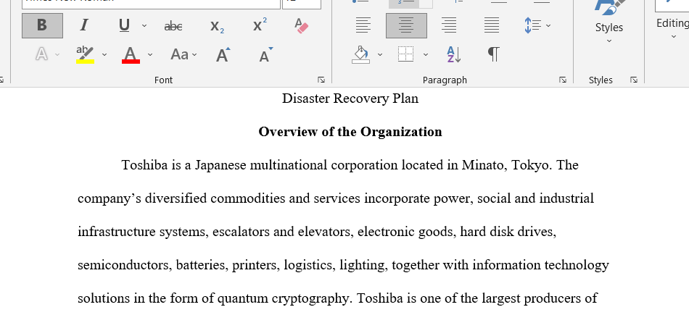Open Text Effects and Typography
Screen dimensions: 689x315
42,54
